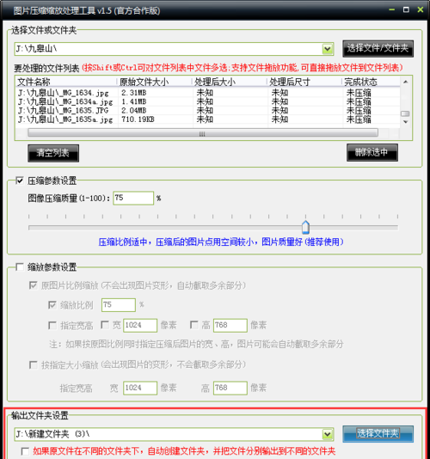Click the 完成状态 column header
Image resolution: width=430 pixels, height=459 pixels.
point(371,82)
